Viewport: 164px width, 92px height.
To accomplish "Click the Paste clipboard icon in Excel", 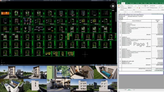I will click(x=119, y=6).
